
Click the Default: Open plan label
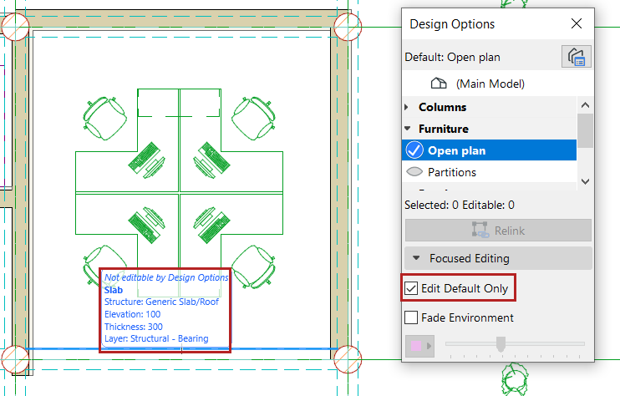(x=452, y=58)
